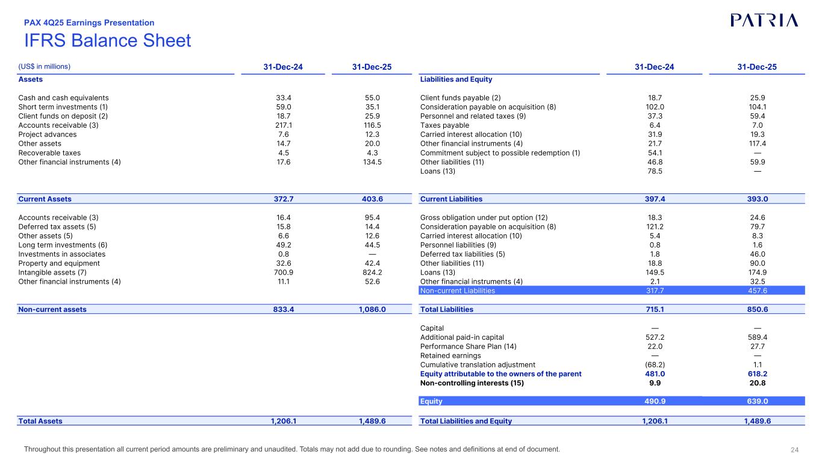Click the Assets section heading
822x462 pixels.
(x=31, y=79)
